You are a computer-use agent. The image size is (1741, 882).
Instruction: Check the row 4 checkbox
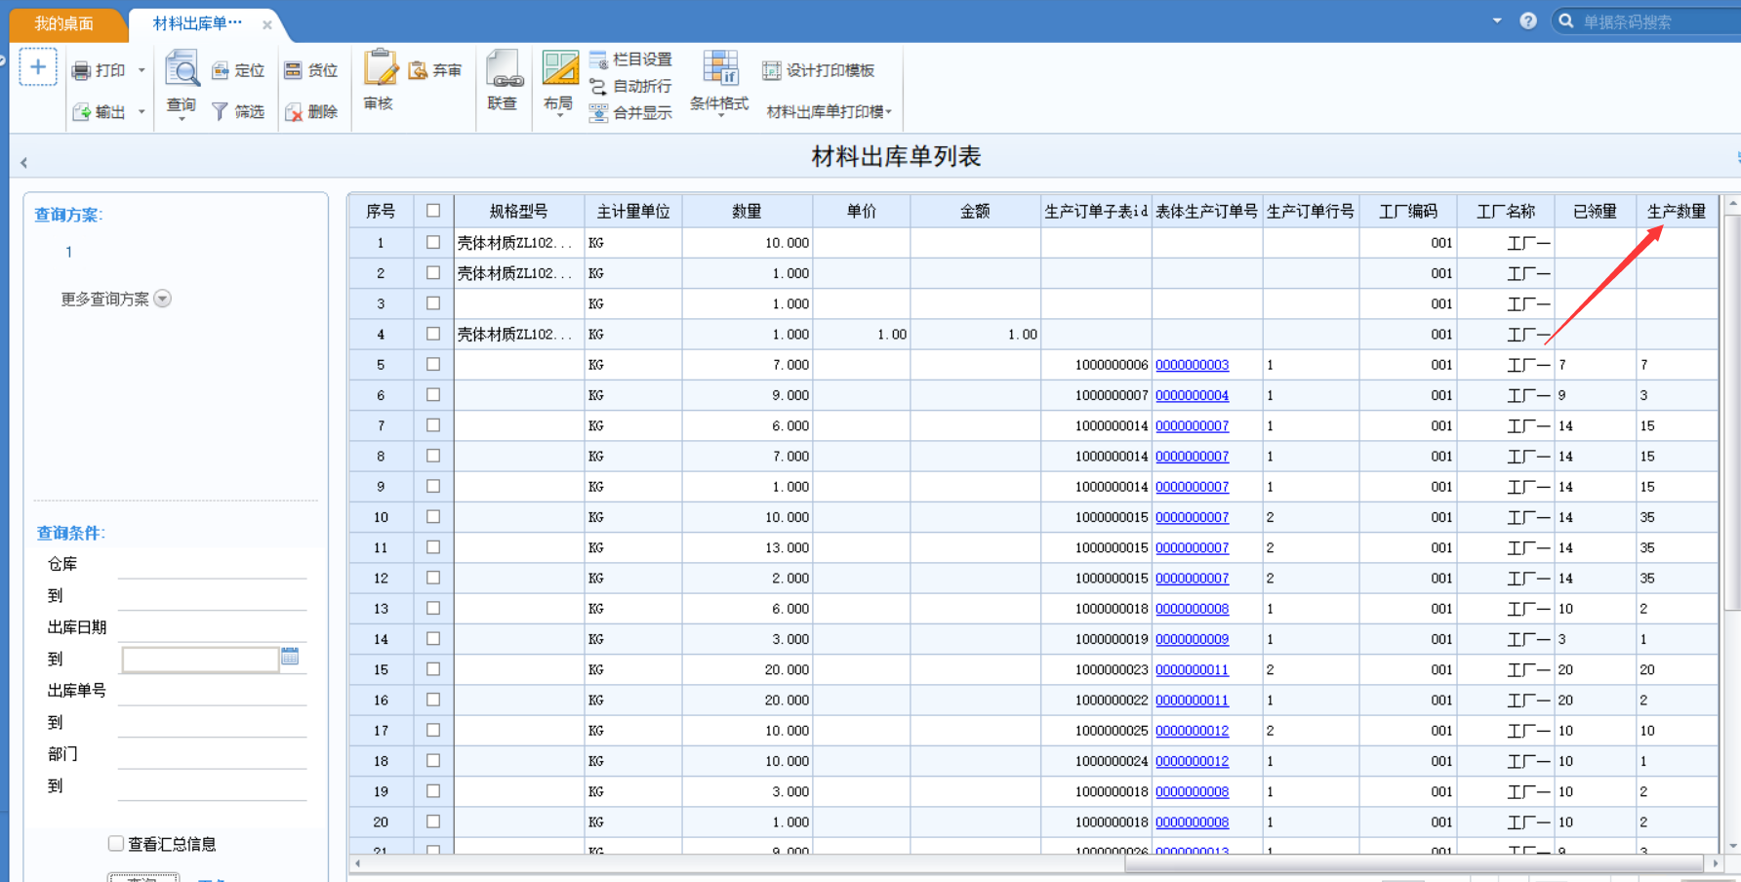click(433, 334)
